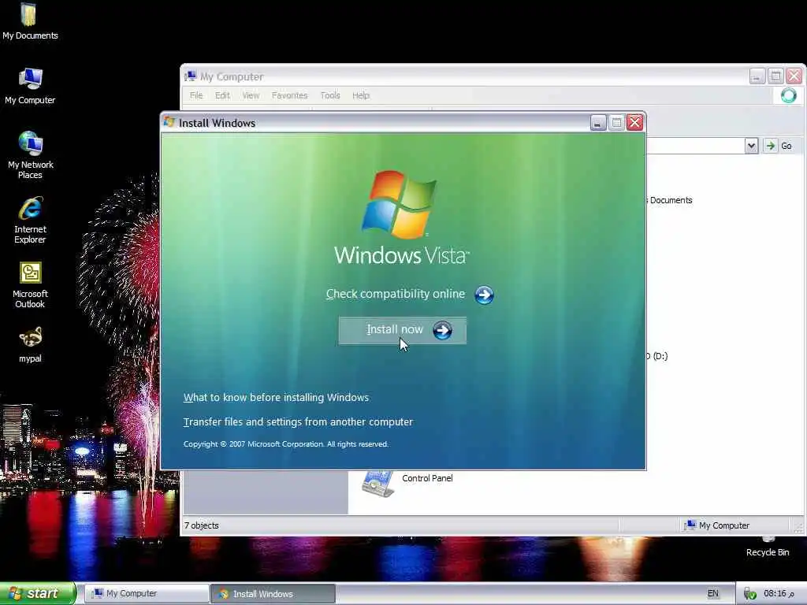This screenshot has height=605, width=807.
Task: Open My Computer desktop icon
Action: (30, 87)
